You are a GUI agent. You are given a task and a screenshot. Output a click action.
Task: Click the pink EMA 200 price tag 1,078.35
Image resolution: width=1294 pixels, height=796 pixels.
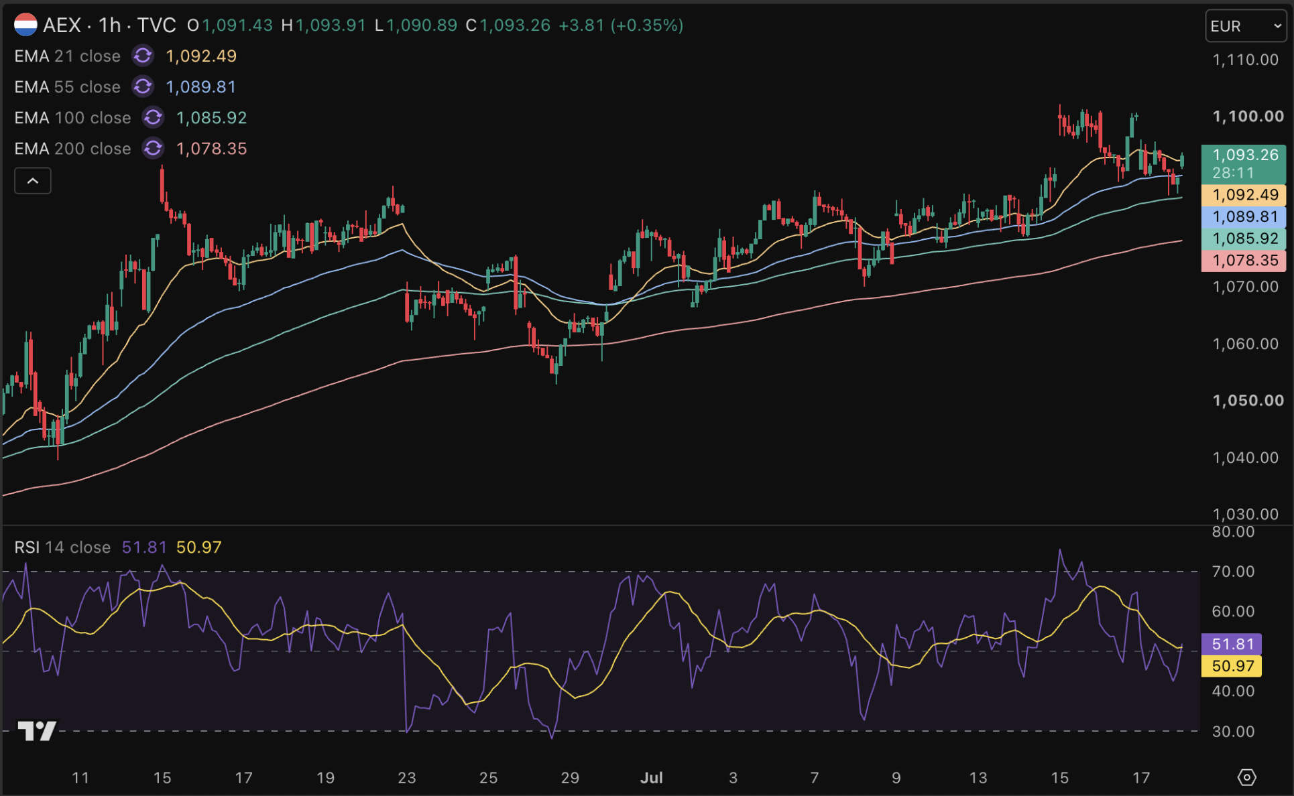(x=1244, y=261)
